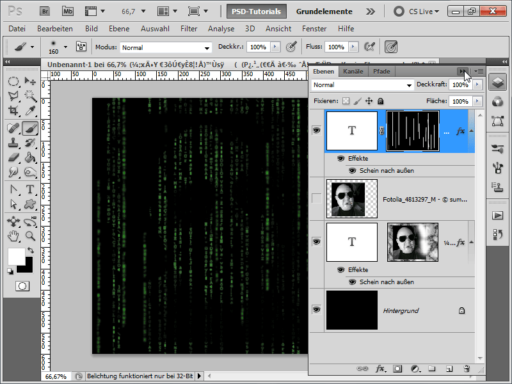This screenshot has width=512, height=384.
Task: Collapse effects on top text layer
Action: click(471, 131)
